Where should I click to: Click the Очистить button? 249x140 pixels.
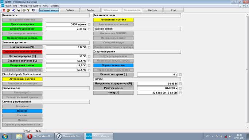point(153,10)
